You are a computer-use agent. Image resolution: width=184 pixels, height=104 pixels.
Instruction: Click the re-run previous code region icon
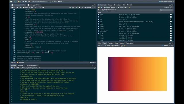click(x=76, y=8)
